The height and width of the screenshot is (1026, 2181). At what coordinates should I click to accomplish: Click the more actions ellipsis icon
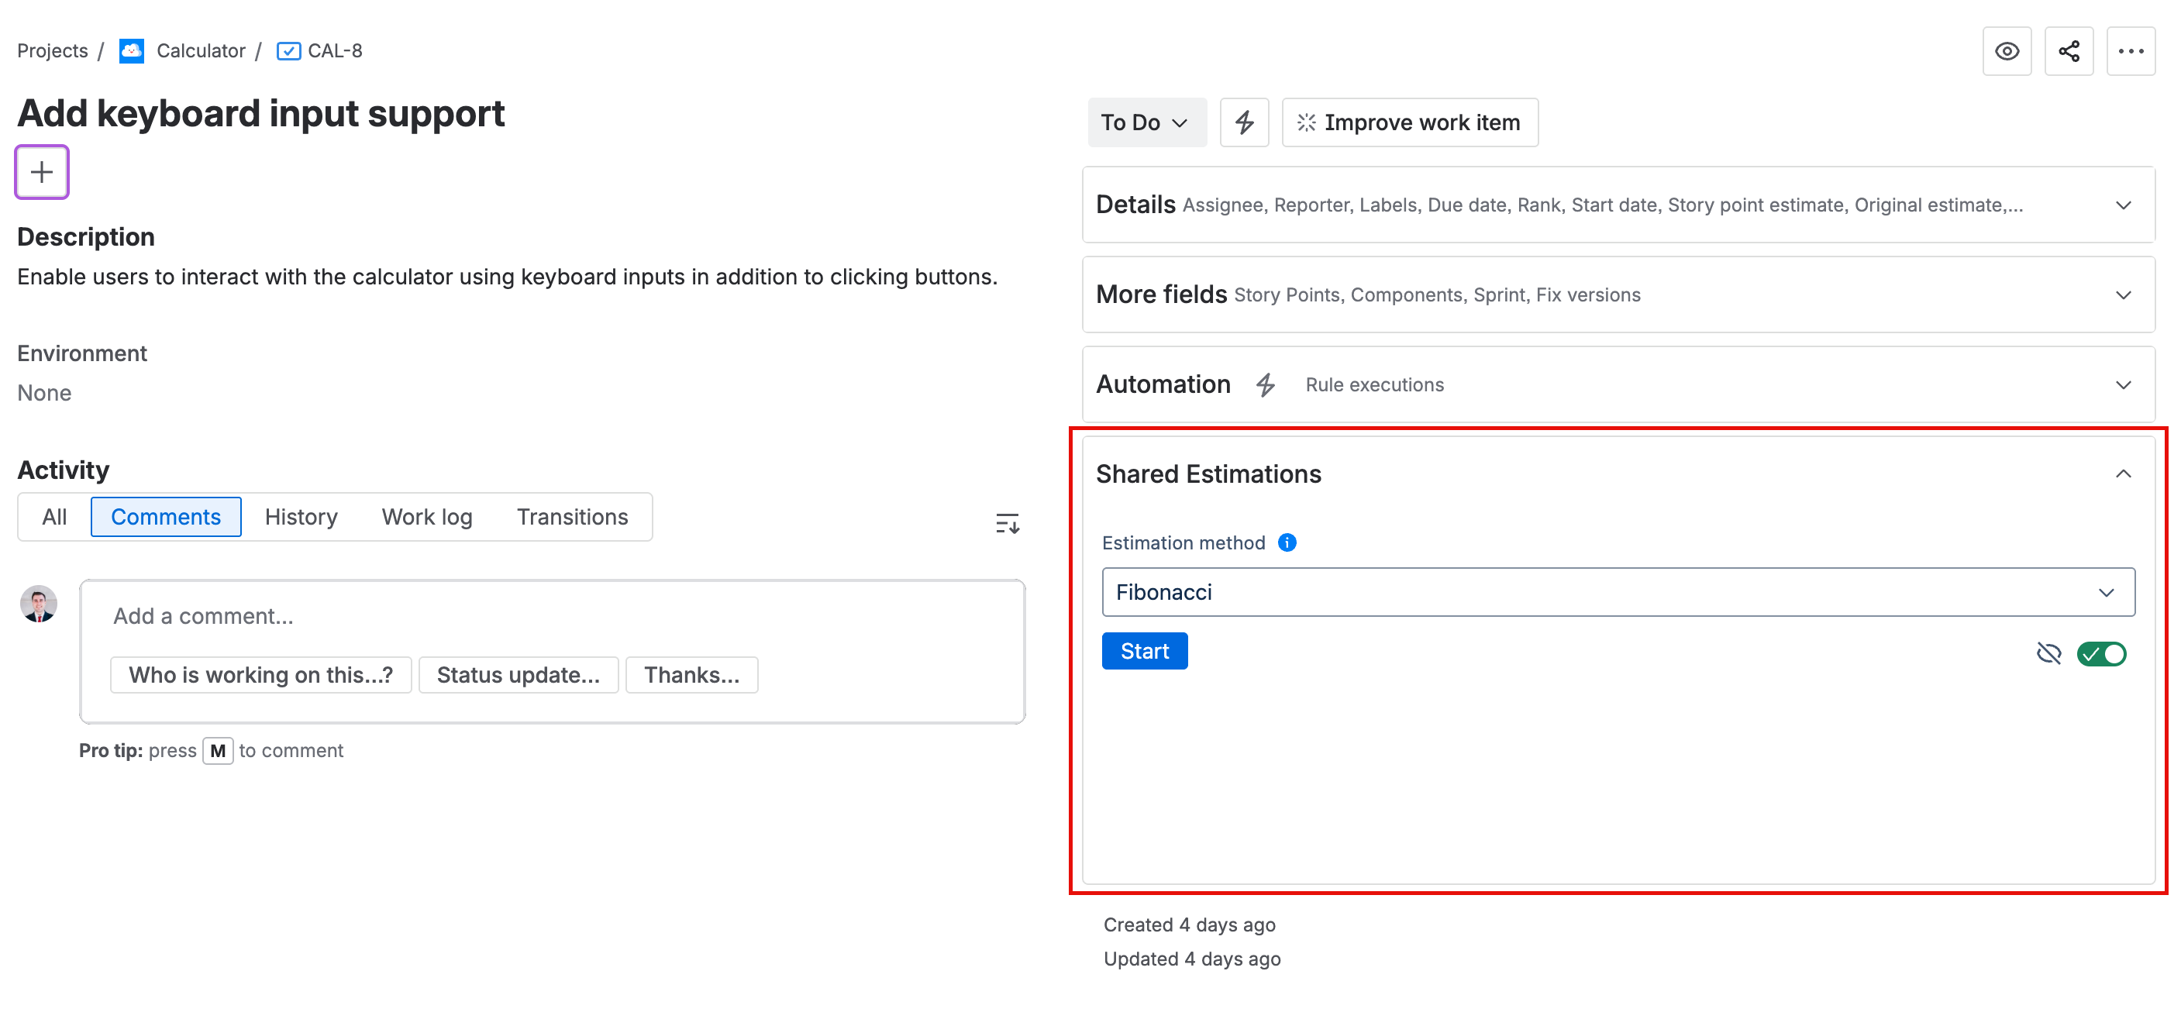2131,51
